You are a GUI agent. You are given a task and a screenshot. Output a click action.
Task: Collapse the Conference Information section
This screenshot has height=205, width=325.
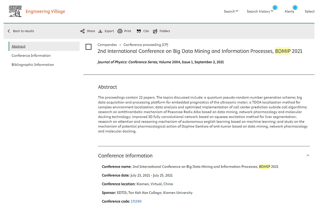(308, 155)
